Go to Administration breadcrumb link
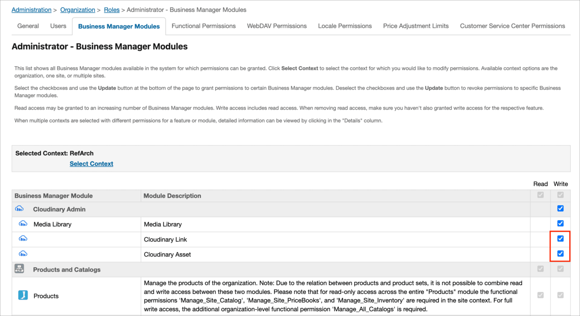 (x=31, y=10)
